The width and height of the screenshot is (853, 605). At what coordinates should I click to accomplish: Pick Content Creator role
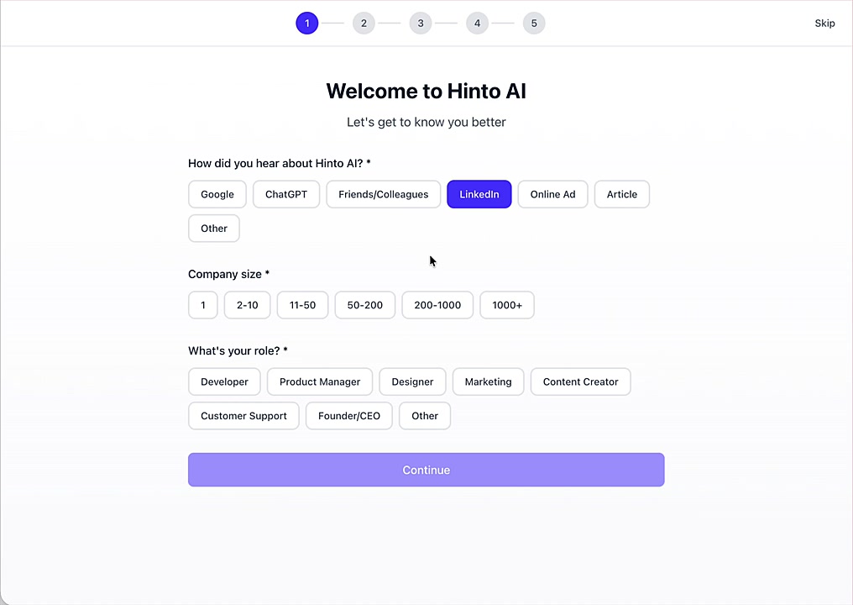tap(580, 381)
